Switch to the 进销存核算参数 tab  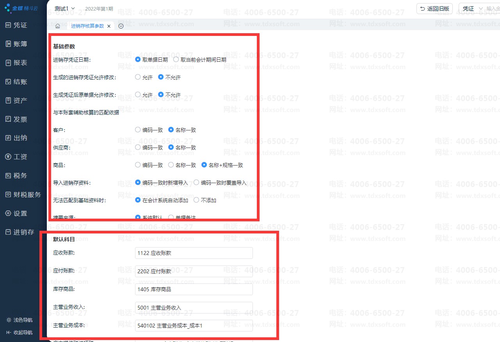tap(87, 26)
